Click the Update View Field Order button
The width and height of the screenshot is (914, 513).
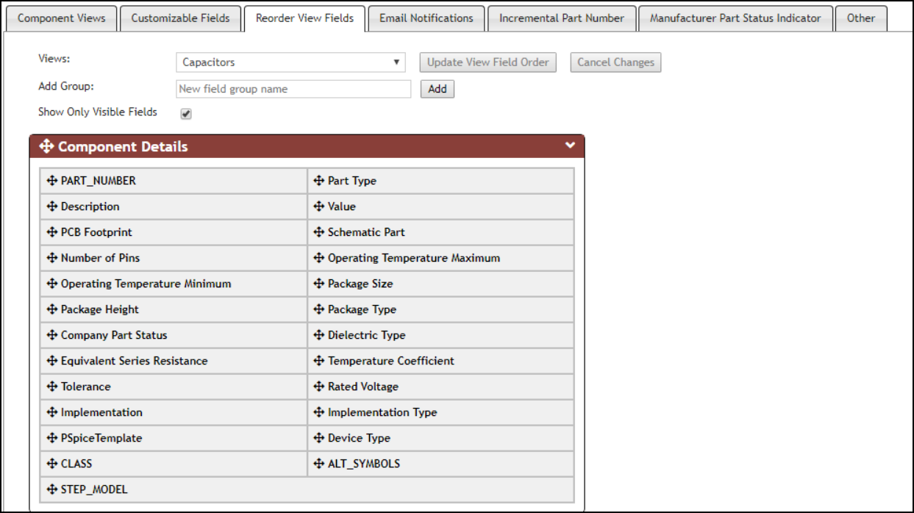[488, 62]
